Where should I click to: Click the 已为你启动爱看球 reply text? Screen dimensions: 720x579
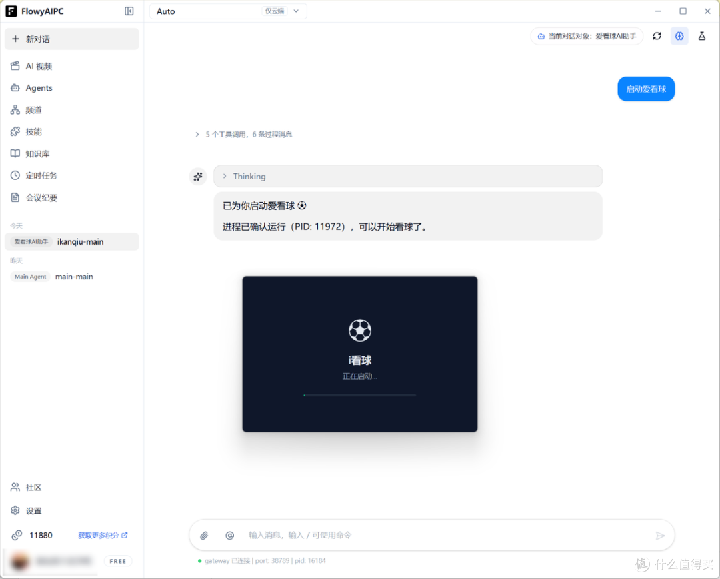[x=265, y=205]
